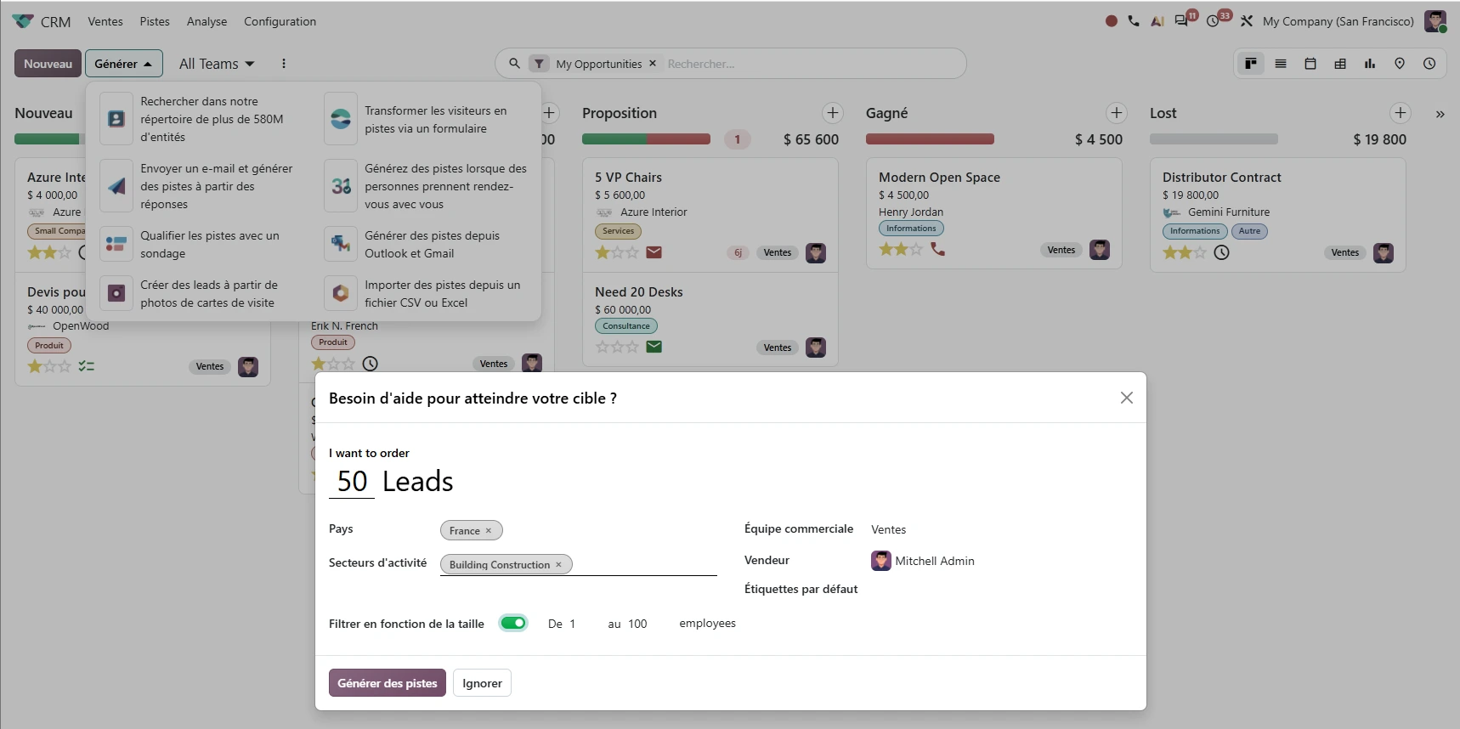Switch to the list view icon
The width and height of the screenshot is (1460, 729).
point(1281,64)
